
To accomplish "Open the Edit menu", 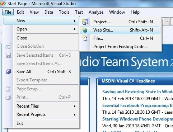I will [20, 12].
